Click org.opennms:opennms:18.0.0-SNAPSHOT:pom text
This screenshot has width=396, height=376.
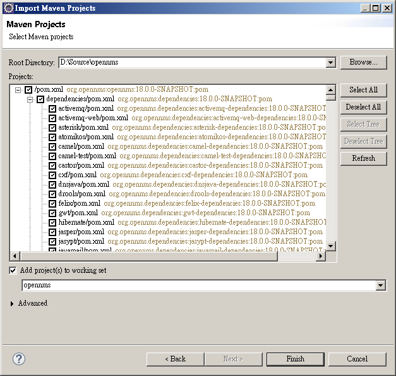click(138, 89)
